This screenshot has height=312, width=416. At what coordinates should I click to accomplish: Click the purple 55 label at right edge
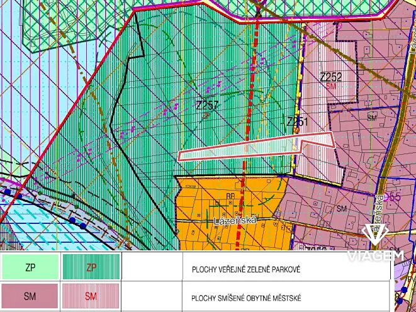(395, 197)
